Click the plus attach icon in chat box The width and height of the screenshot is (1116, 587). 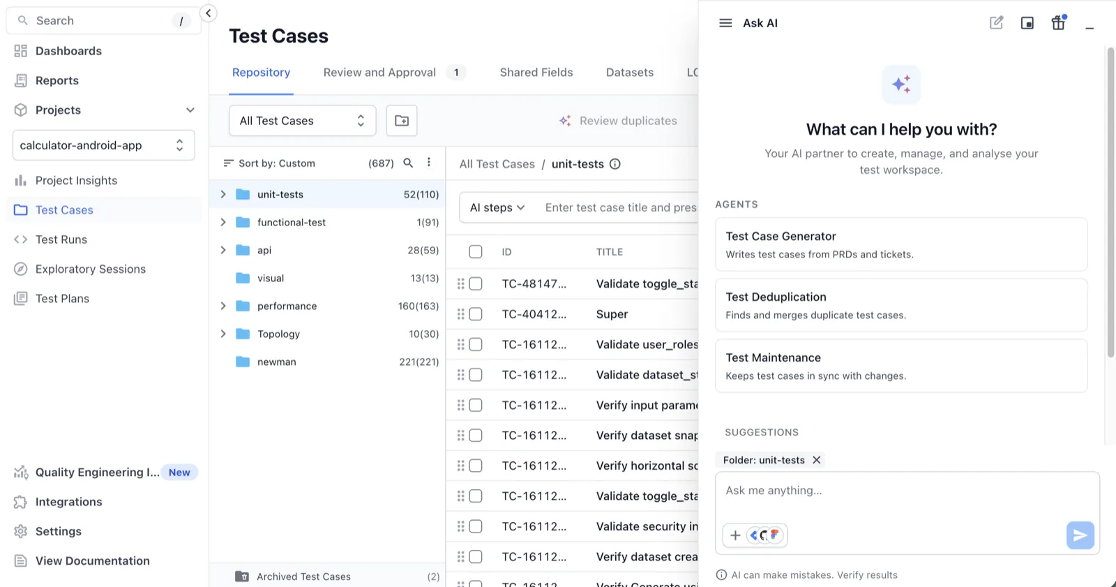pos(735,535)
